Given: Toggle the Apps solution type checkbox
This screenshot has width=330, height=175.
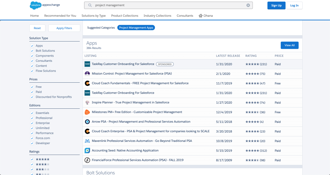Looking at the screenshot, I should (32, 46).
